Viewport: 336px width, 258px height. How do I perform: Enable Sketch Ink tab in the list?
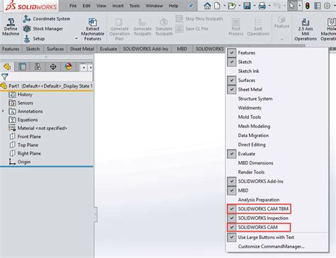coord(248,71)
